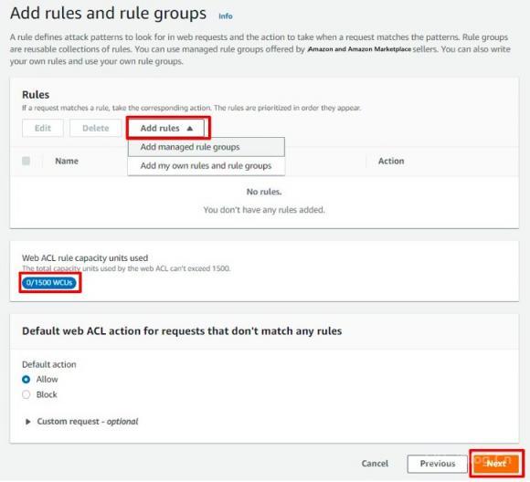
Task: Select the Allow default action
Action: point(26,380)
